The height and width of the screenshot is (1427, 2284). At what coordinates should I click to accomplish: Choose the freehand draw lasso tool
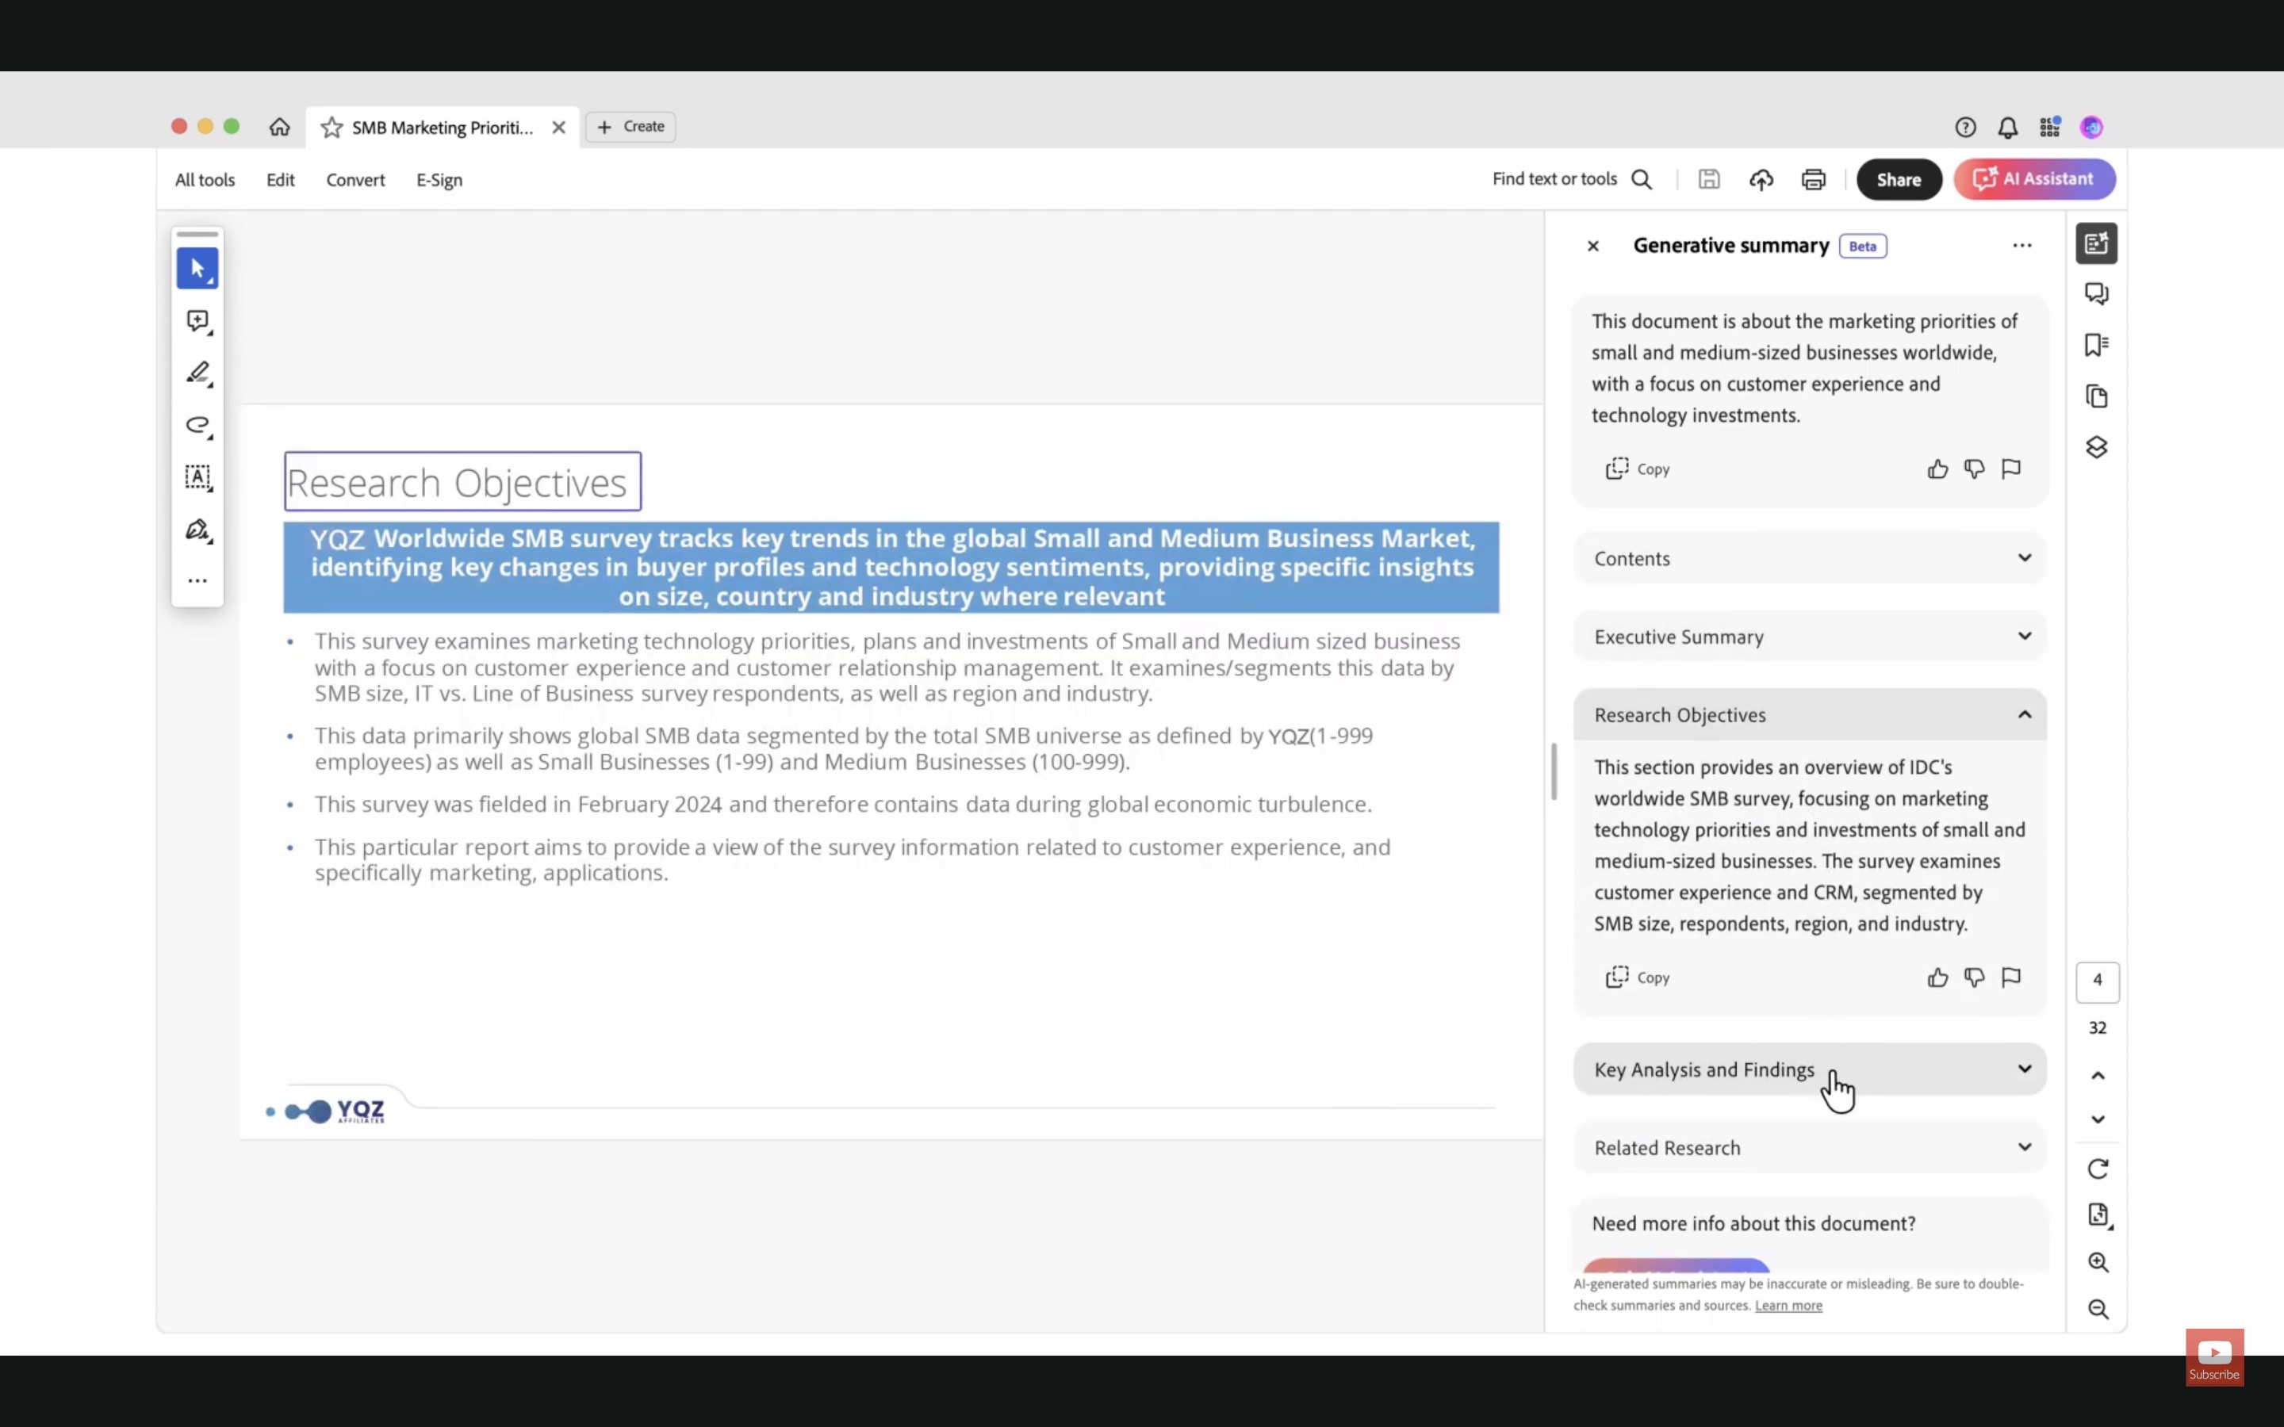pyautogui.click(x=197, y=426)
